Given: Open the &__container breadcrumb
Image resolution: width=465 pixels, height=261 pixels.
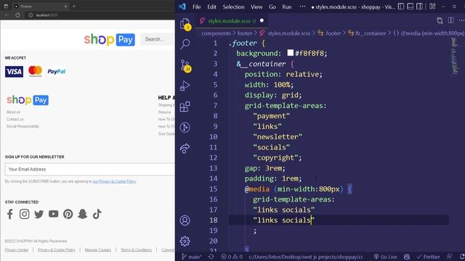Looking at the screenshot, I should pos(367,33).
